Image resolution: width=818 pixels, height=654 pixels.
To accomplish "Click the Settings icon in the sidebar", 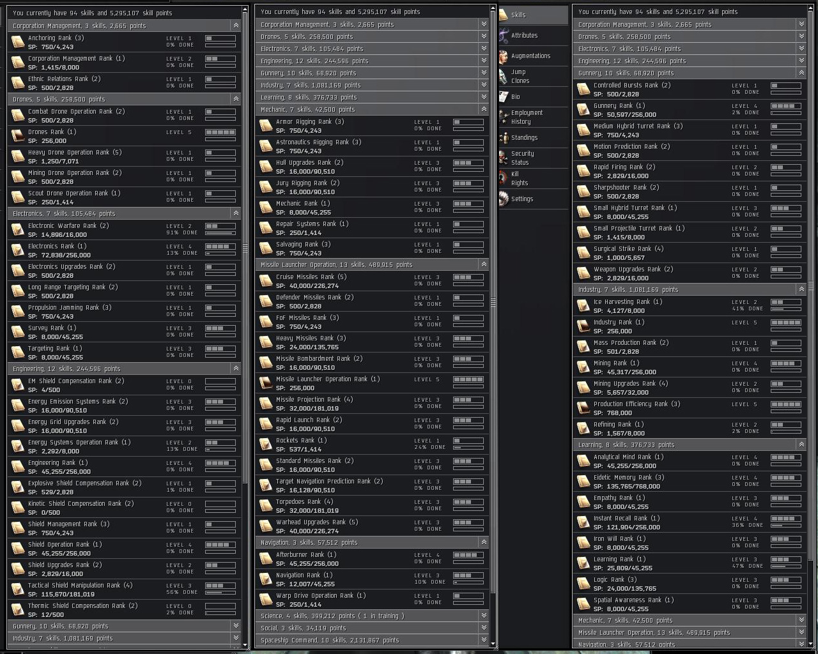I will [504, 199].
